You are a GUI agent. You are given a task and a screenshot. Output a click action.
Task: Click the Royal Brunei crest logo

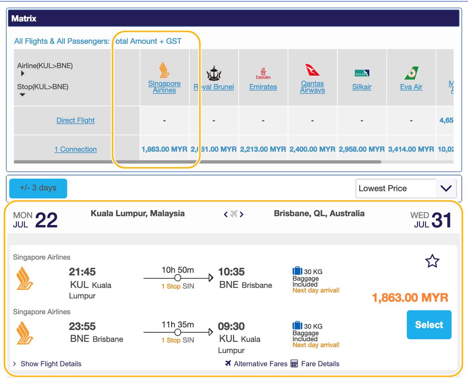[214, 73]
